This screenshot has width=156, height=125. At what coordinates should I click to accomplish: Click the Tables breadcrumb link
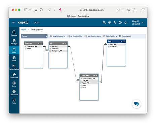[x=24, y=29]
